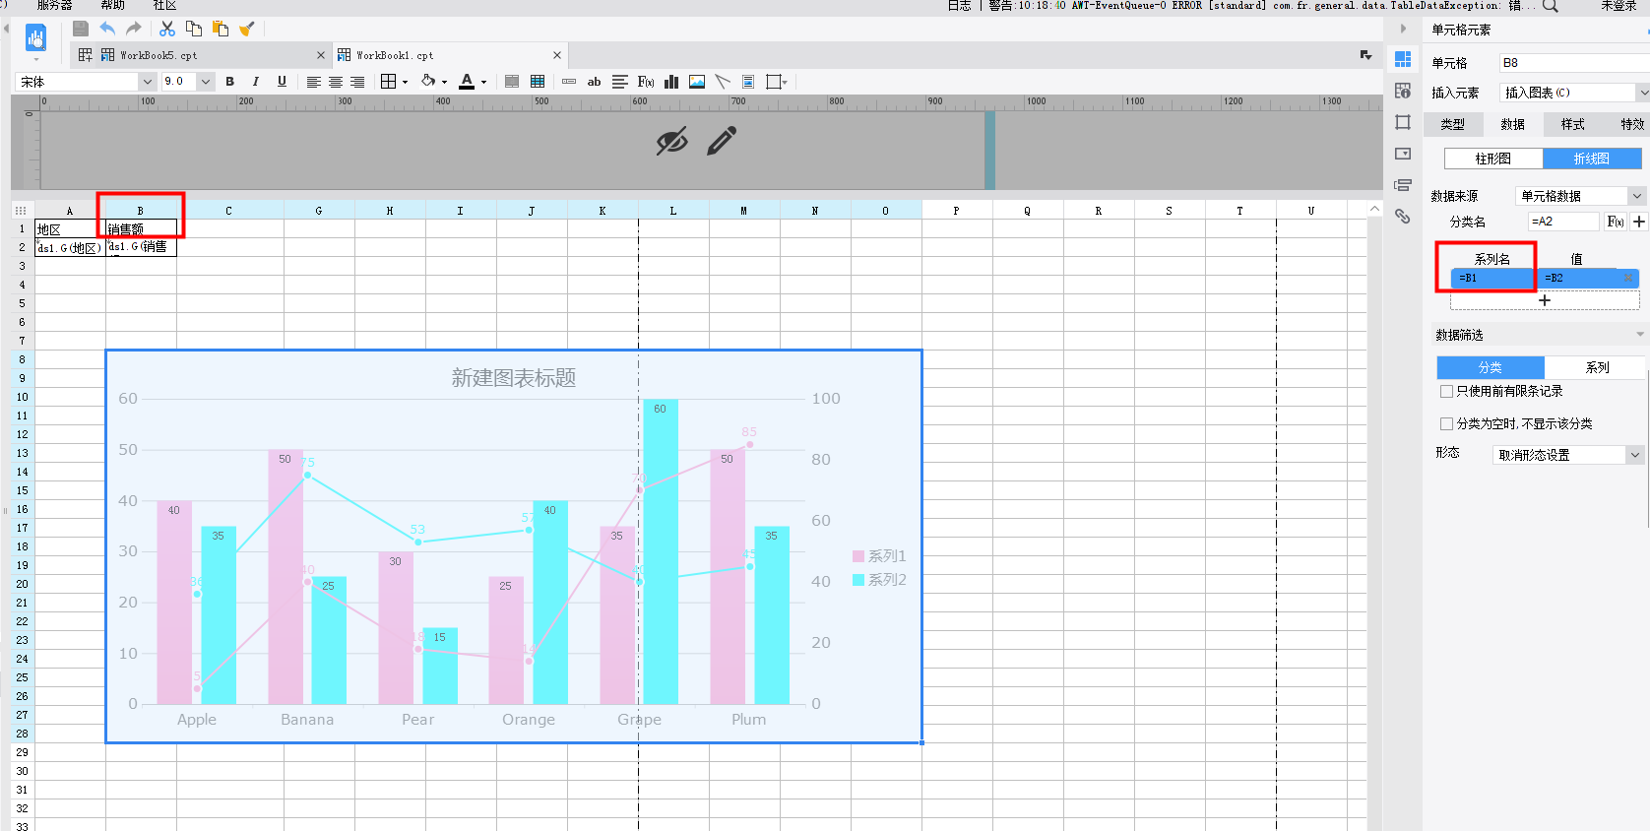Switch data filter to 系列

1597,367
